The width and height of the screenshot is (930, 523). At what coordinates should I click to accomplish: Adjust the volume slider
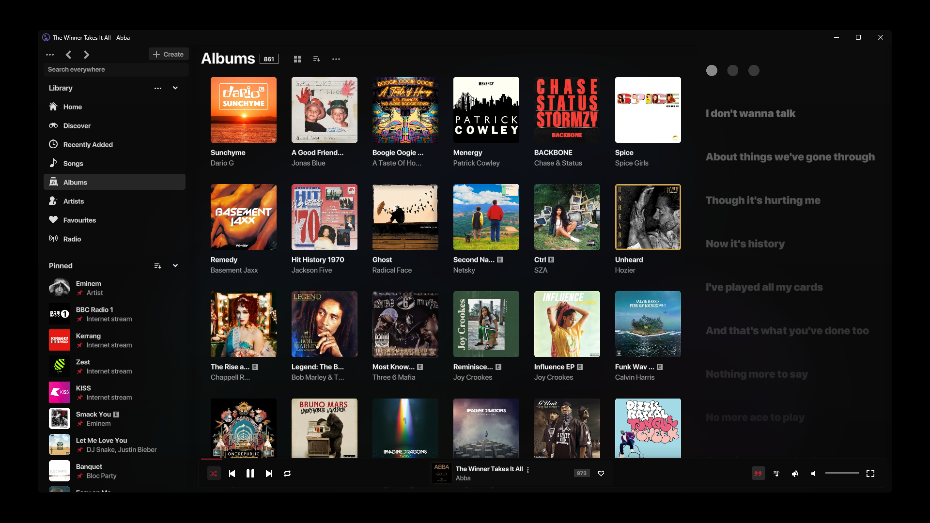842,473
